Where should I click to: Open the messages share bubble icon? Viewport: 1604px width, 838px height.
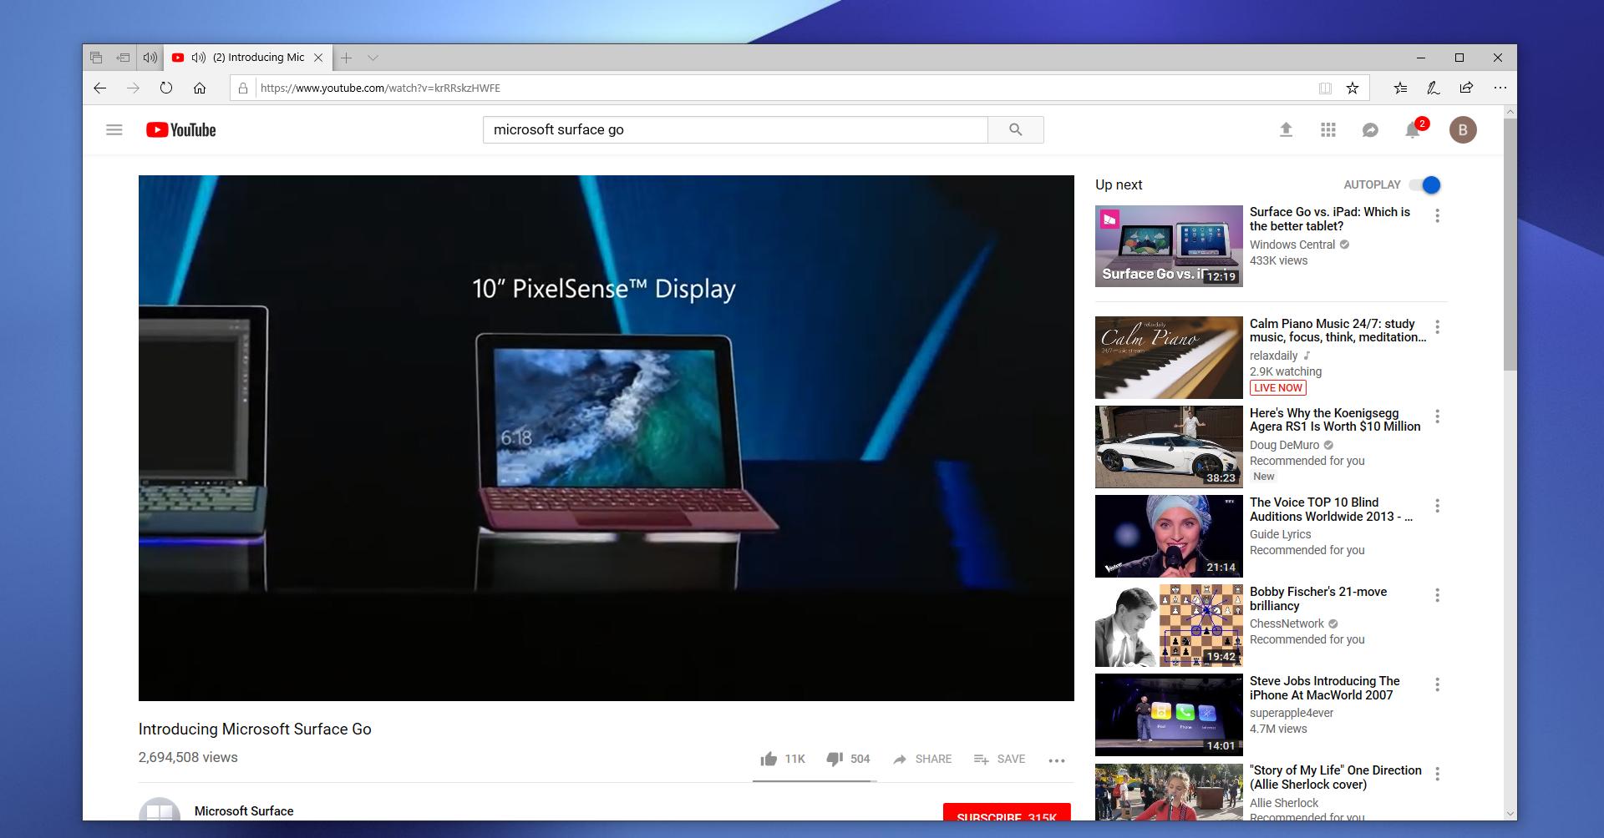tap(1370, 129)
